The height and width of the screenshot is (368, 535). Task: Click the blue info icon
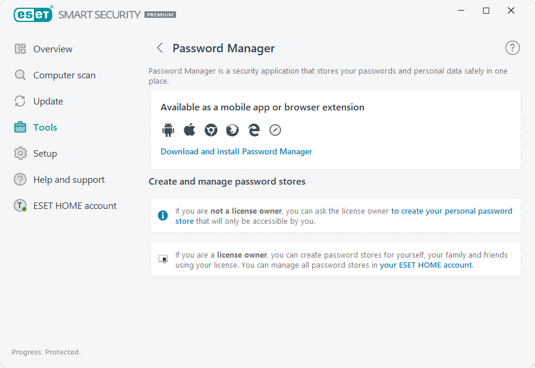point(163,215)
